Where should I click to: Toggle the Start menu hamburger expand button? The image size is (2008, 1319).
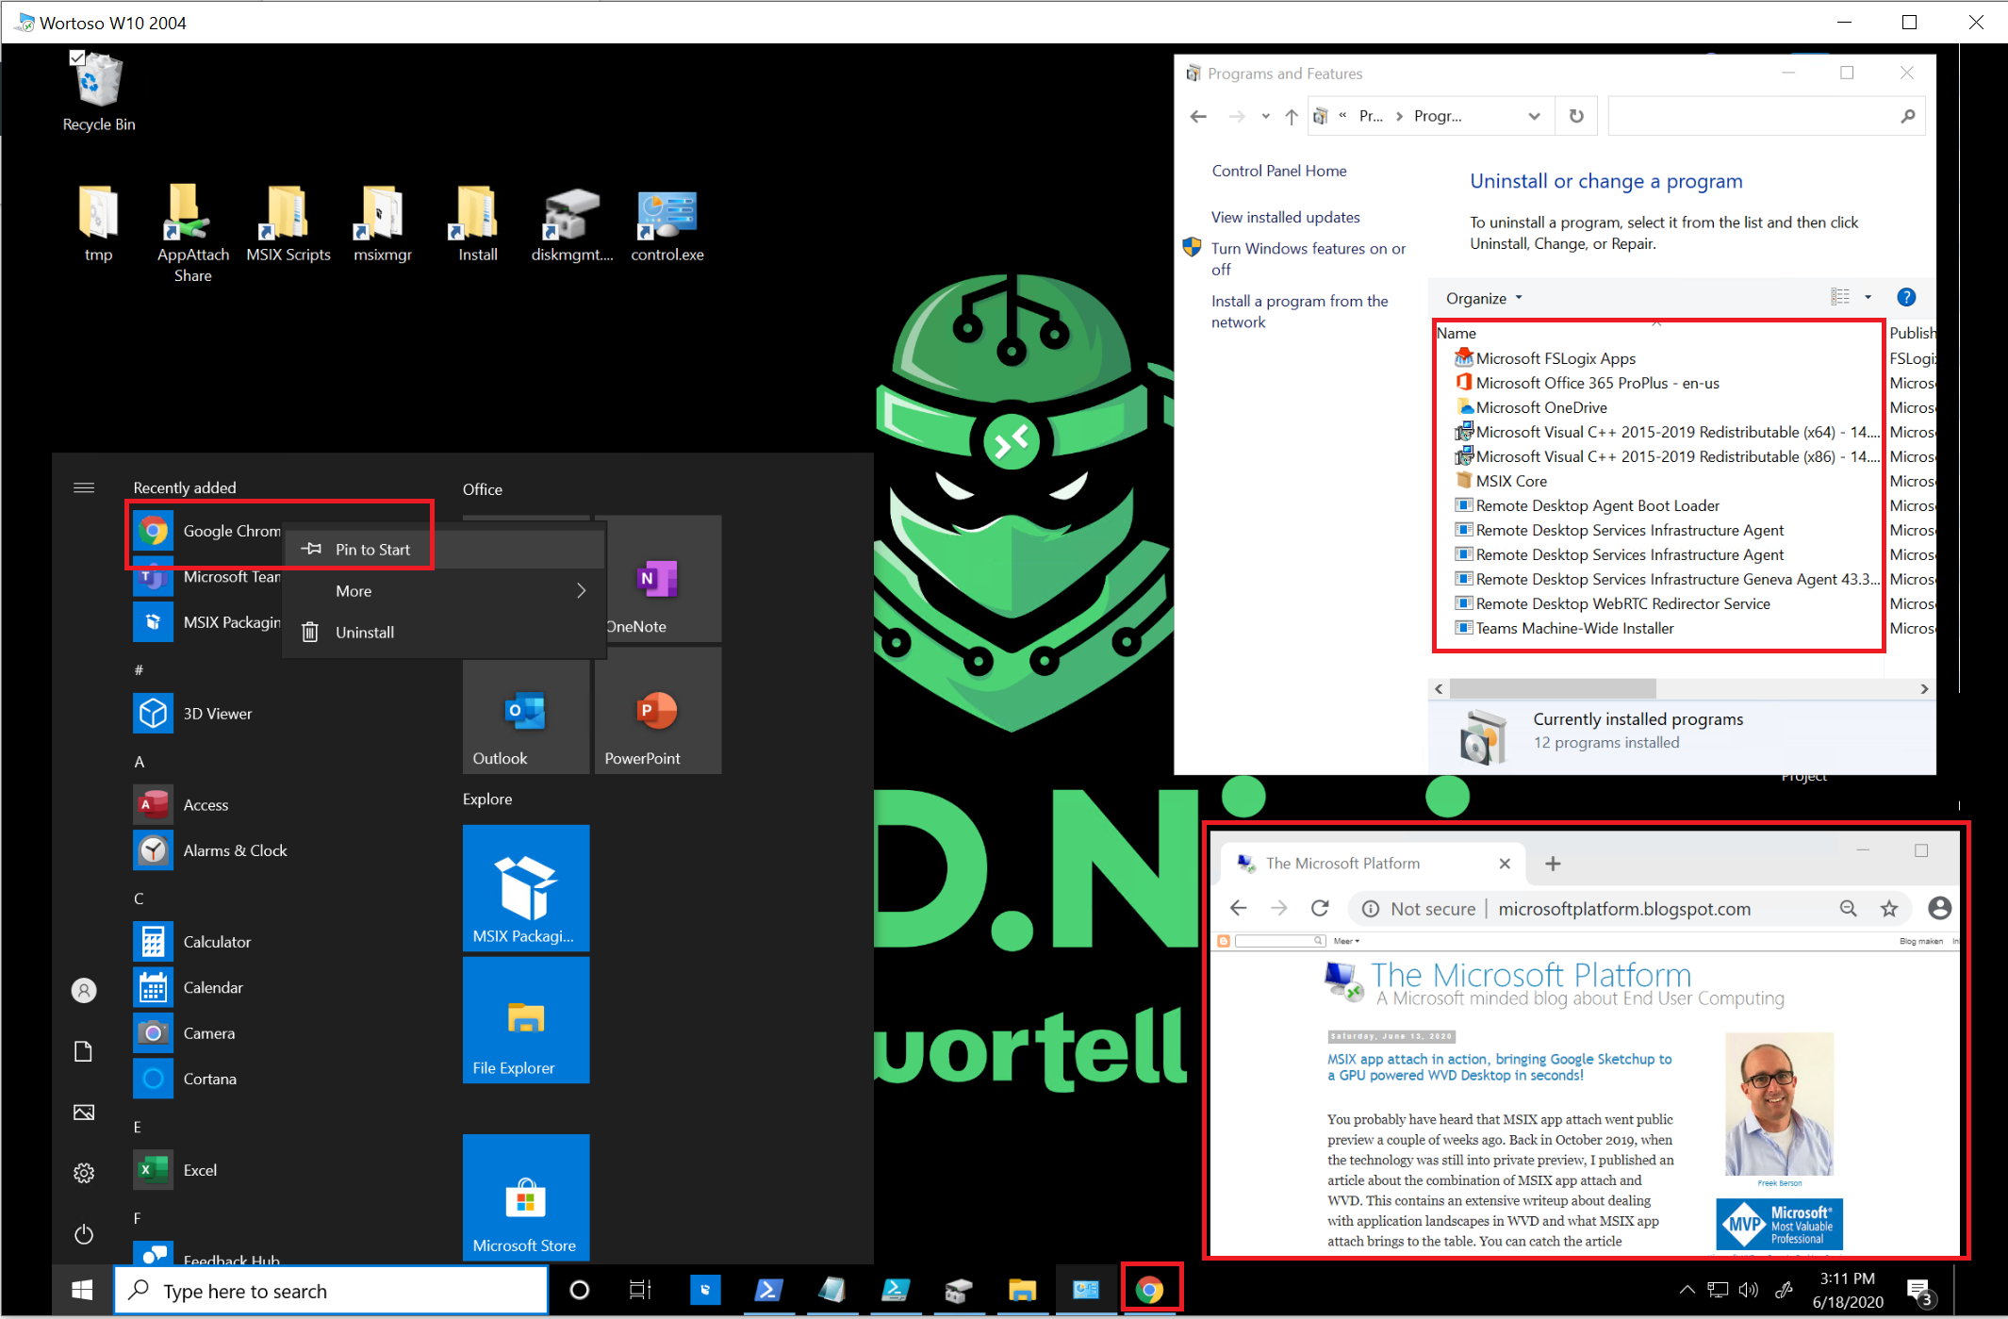84,487
